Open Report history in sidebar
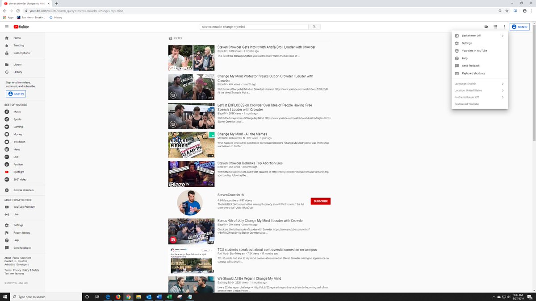The height and width of the screenshot is (301, 536). pos(22,233)
